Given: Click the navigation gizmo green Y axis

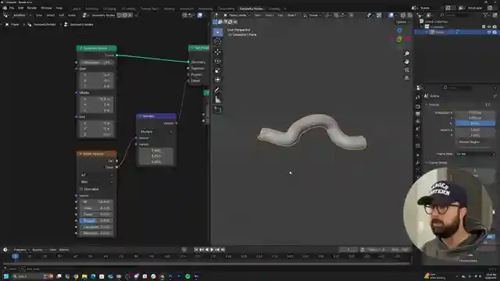Looking at the screenshot, I should [399, 39].
